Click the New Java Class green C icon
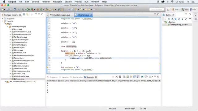 pyautogui.click(x=41, y=10)
